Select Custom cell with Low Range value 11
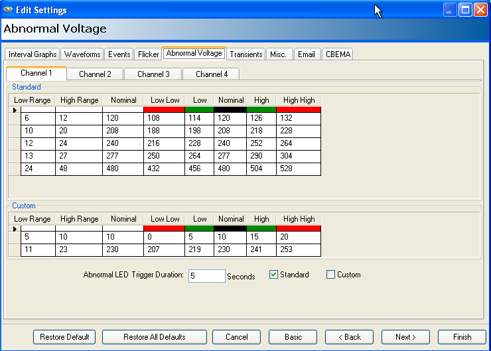Image resolution: width=491 pixels, height=351 pixels. pos(38,250)
